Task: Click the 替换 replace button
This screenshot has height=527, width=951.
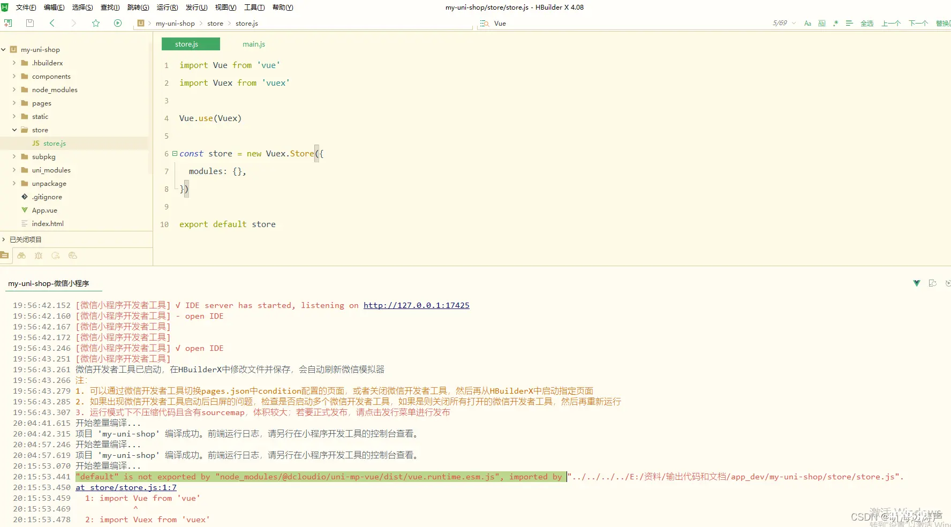Action: (943, 24)
